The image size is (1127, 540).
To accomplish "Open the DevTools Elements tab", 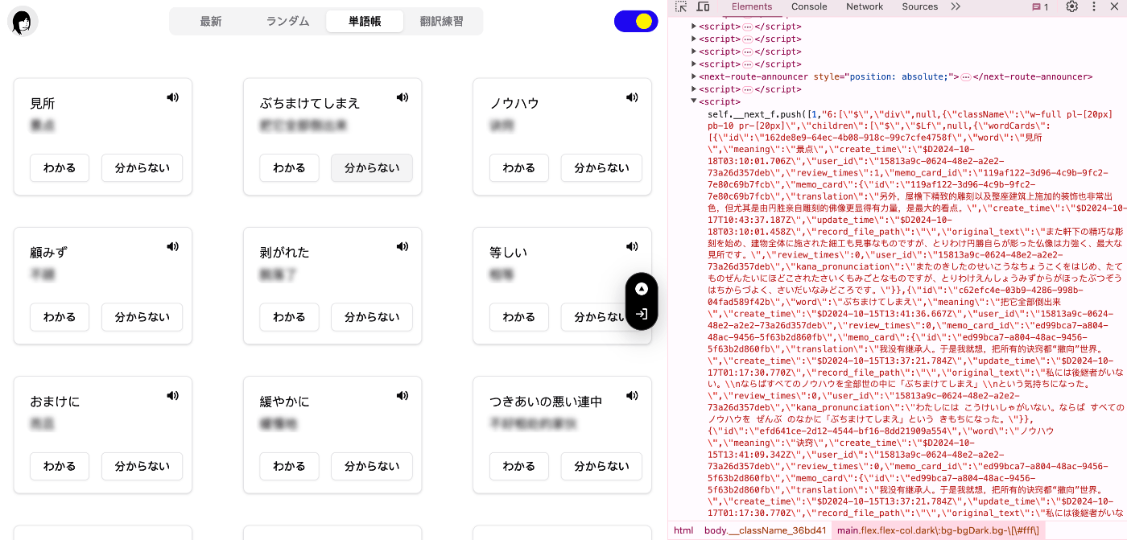I will 752,6.
